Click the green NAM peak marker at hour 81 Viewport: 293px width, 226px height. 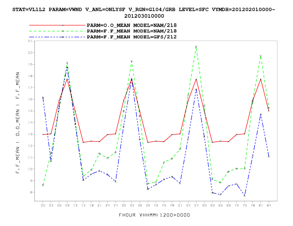coord(261,56)
